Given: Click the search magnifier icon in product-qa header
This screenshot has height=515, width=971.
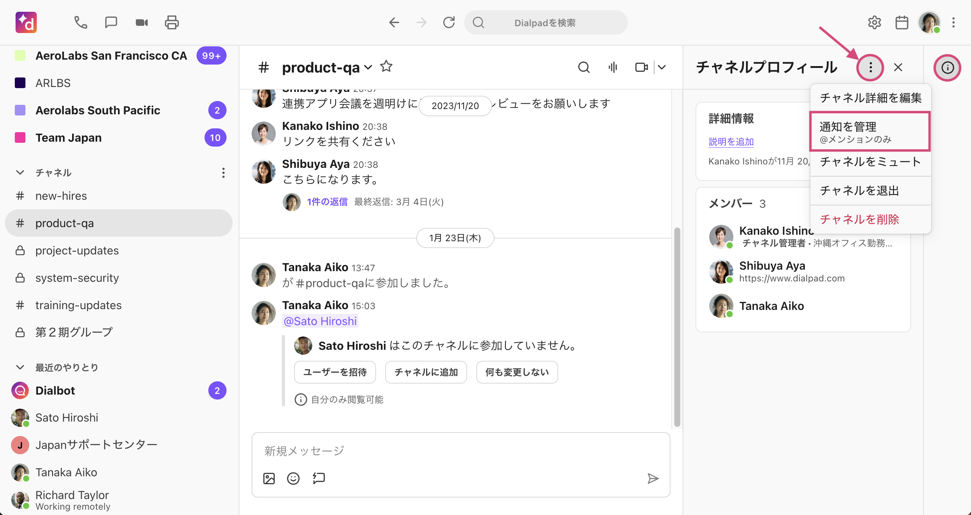Looking at the screenshot, I should click(584, 67).
